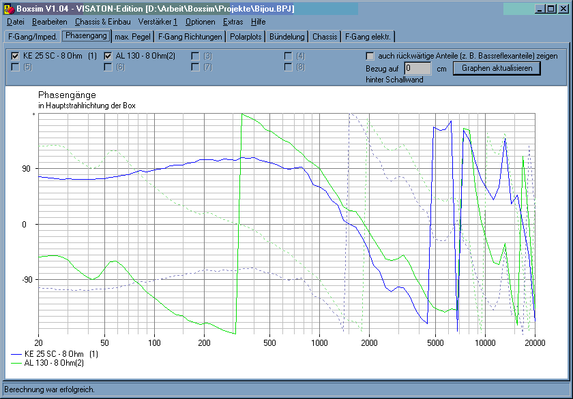Image resolution: width=573 pixels, height=399 pixels.
Task: Open the Extras menu
Action: pyautogui.click(x=233, y=22)
